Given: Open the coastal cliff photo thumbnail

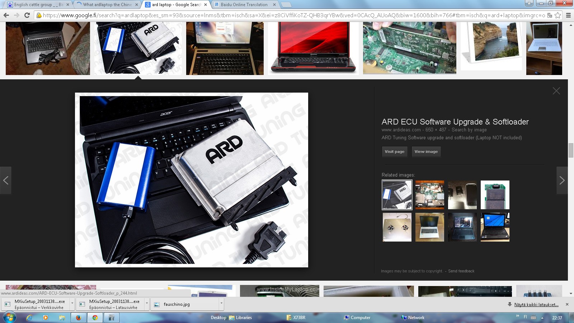Looking at the screenshot, I should tap(491, 46).
